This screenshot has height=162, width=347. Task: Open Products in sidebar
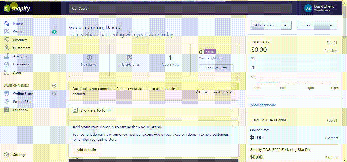click(20, 40)
